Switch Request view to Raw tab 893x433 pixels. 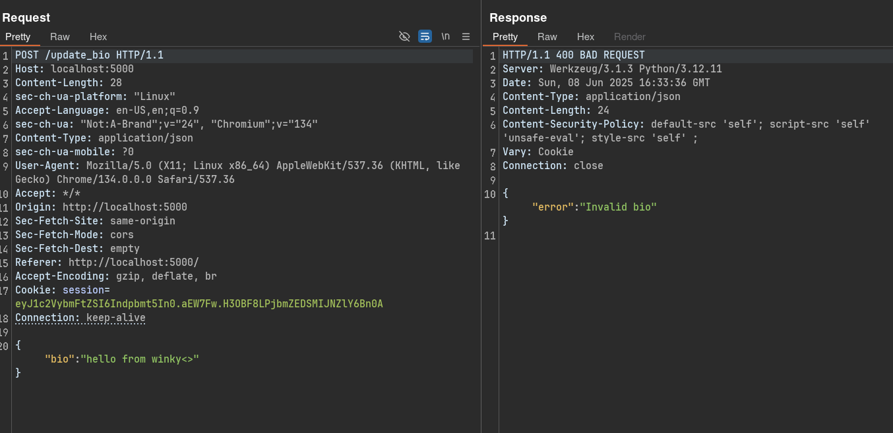pyautogui.click(x=60, y=37)
